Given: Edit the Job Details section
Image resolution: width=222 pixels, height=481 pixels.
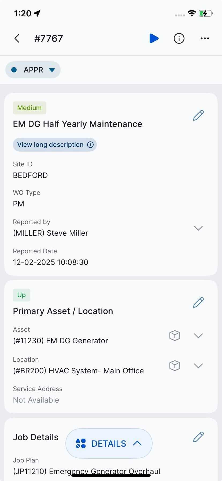Looking at the screenshot, I should 198,437.
